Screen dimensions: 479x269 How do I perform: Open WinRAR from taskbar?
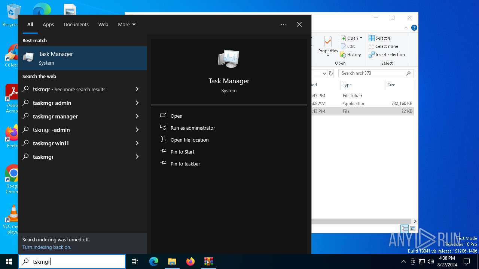tap(208, 262)
